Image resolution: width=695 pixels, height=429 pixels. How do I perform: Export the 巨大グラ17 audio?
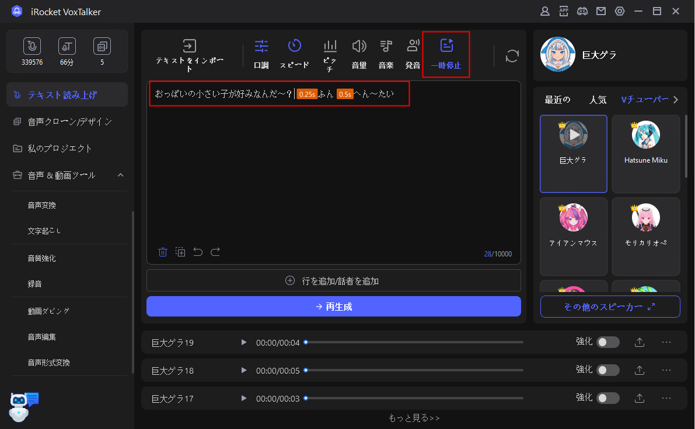tap(639, 398)
